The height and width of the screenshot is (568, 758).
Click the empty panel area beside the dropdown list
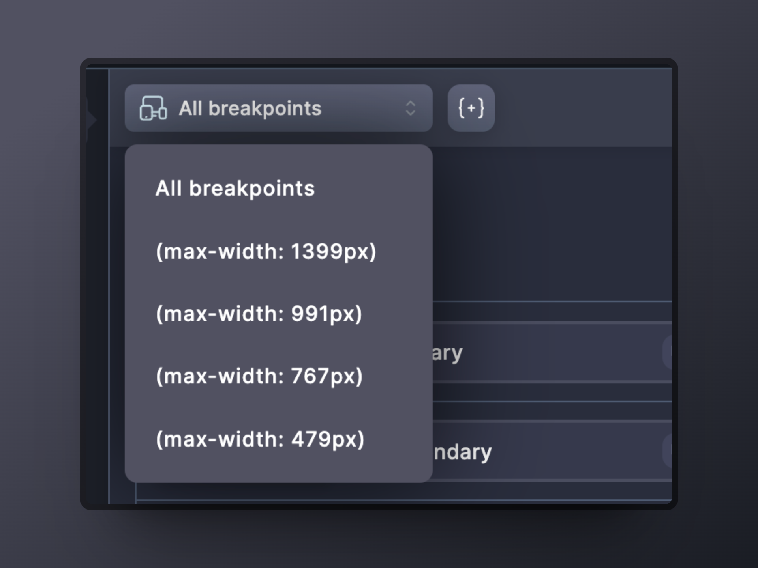coord(553,221)
